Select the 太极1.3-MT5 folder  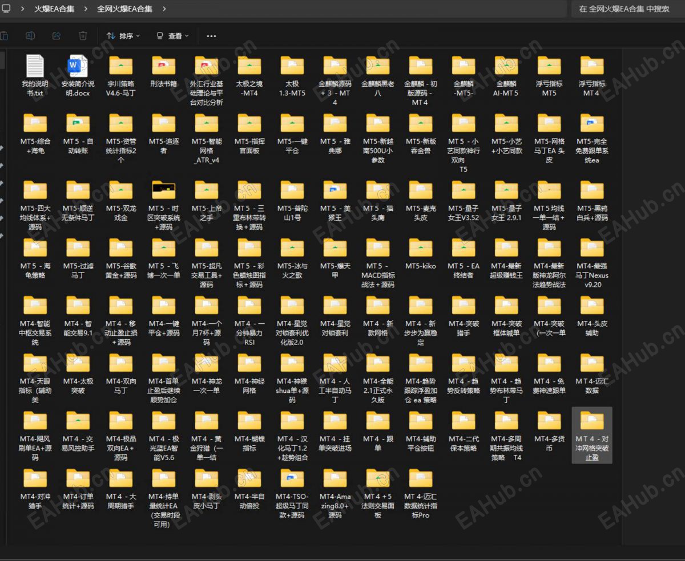tap(292, 76)
